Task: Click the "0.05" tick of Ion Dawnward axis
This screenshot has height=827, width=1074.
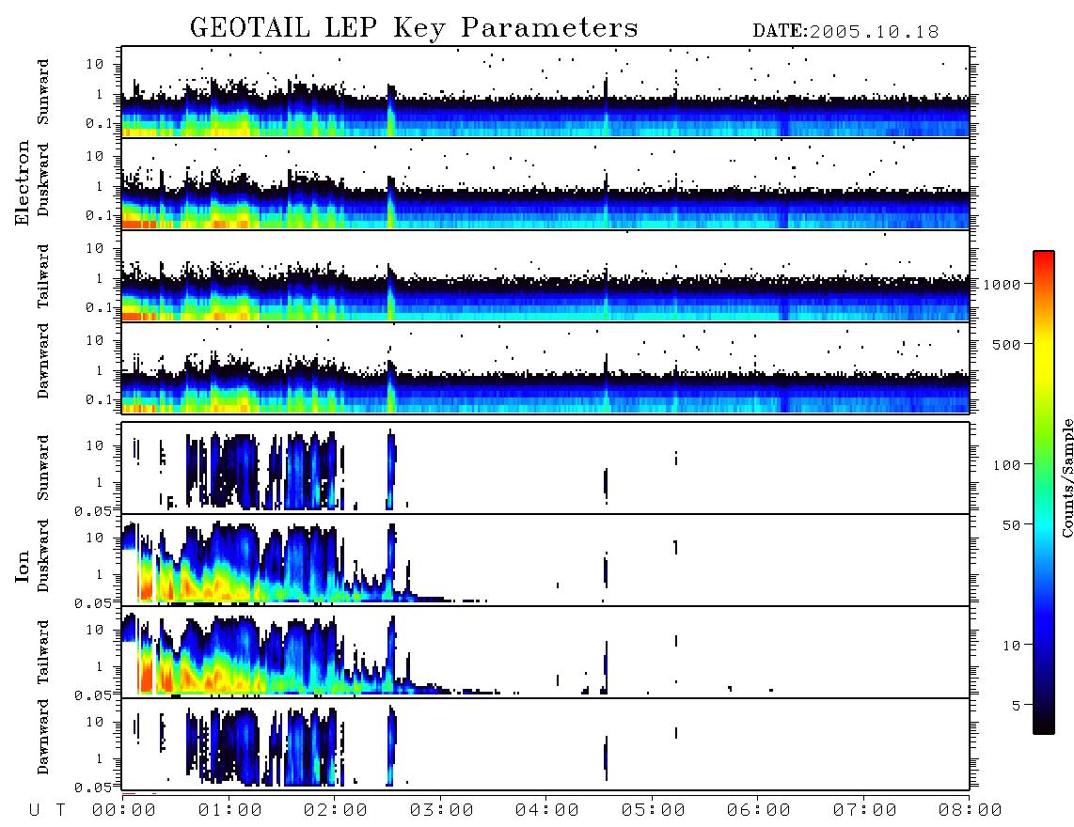Action: click(x=94, y=787)
